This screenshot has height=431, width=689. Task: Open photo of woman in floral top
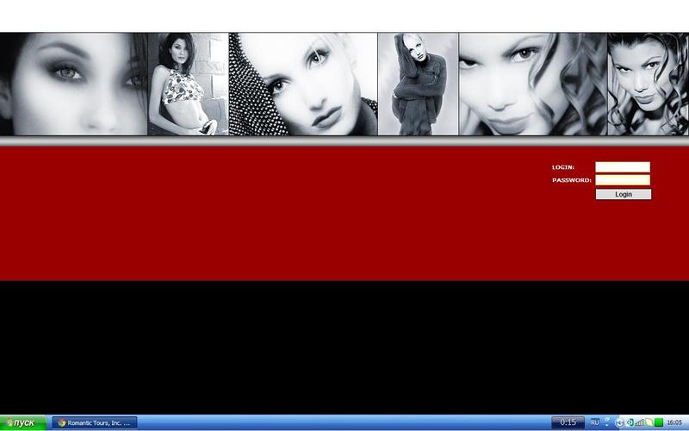(x=188, y=84)
